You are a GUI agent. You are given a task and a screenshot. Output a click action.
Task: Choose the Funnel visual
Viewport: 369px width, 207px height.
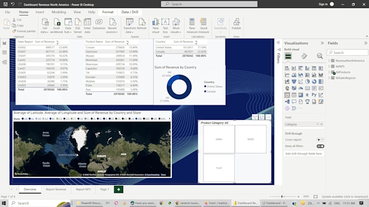coord(294,82)
